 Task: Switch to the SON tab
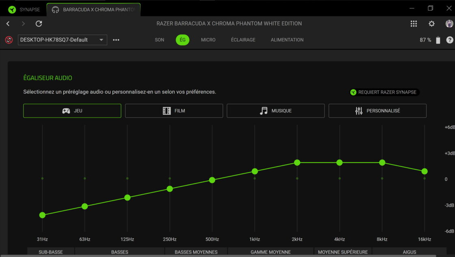pyautogui.click(x=159, y=40)
